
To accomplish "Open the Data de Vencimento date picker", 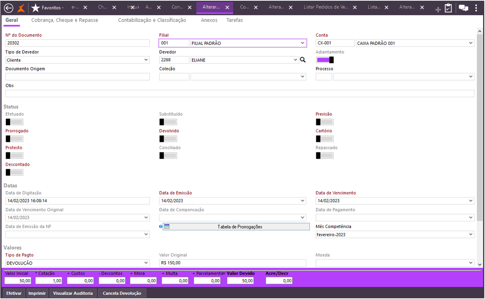I will coord(471,201).
